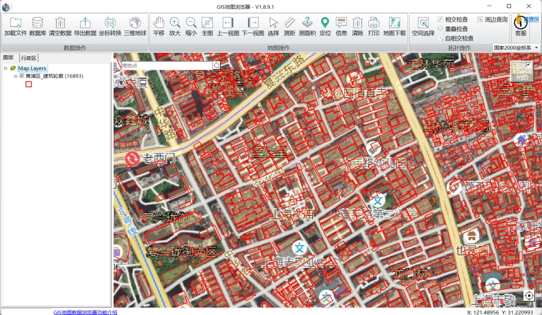The image size is (542, 315).
Task: Go to 上一视图 previous view
Action: pyautogui.click(x=228, y=23)
